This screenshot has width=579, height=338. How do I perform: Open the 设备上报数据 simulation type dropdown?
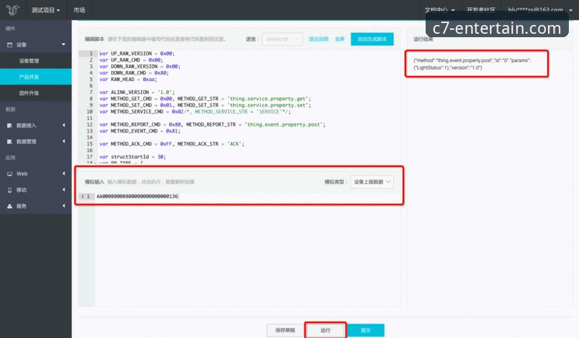pyautogui.click(x=372, y=182)
